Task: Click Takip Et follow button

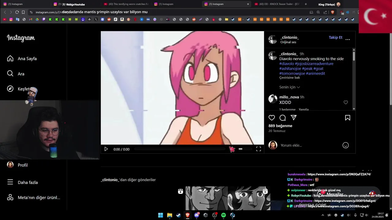Action: tap(335, 37)
